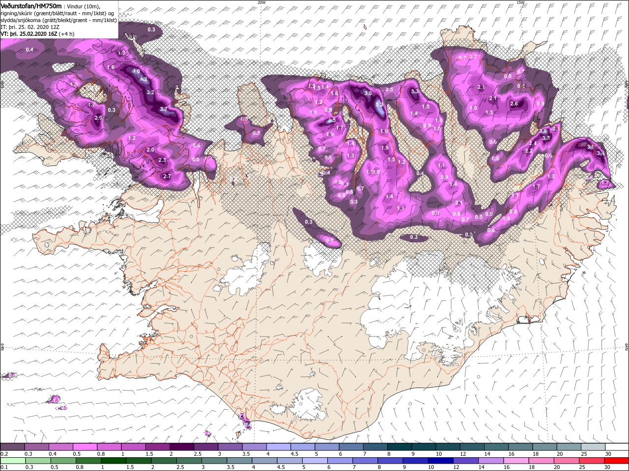This screenshot has width=629, height=471.
Task: Pick the navy blue swatch above the rain legend's 10 label
Action: point(440,461)
